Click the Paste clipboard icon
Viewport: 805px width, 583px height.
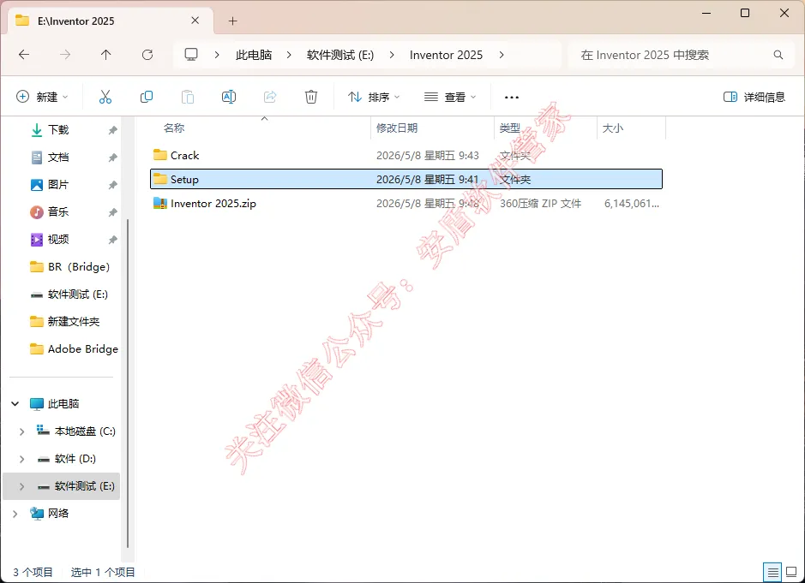(x=188, y=97)
